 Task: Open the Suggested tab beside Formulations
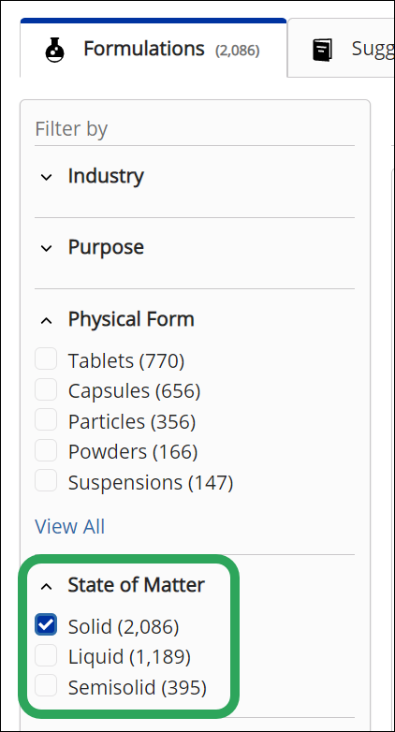tap(342, 49)
